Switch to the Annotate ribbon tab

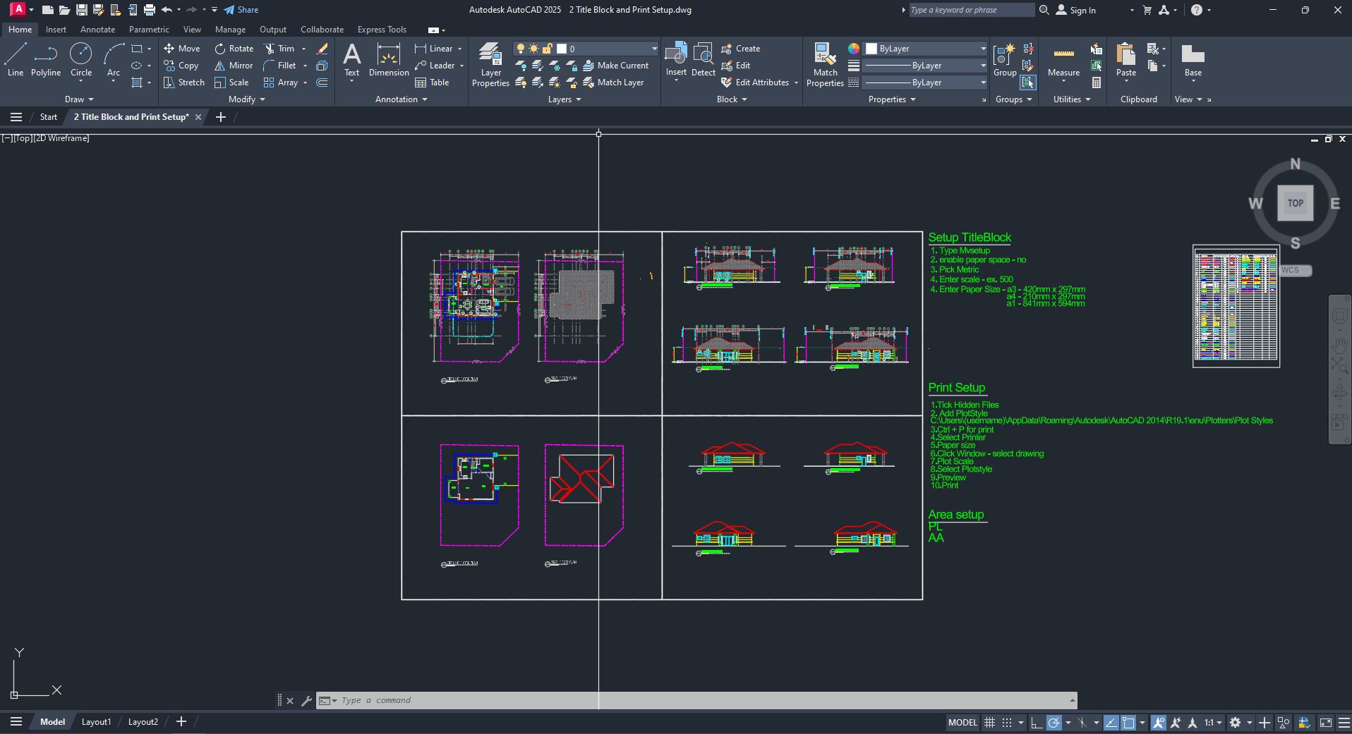pyautogui.click(x=97, y=29)
